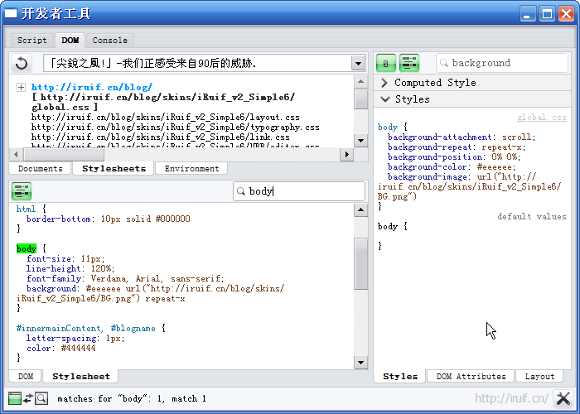
Task: Select layout.css in the stylesheet list
Action: [166, 118]
